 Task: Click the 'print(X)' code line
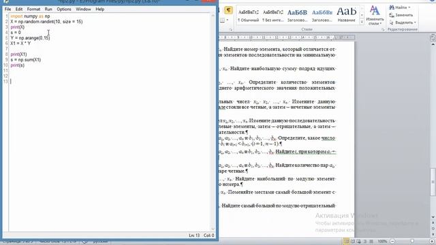point(18,27)
